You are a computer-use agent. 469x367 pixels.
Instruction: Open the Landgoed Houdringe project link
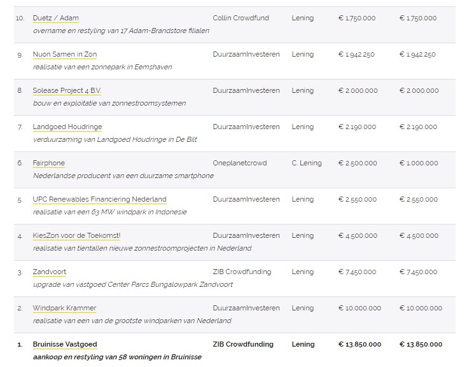pos(67,127)
